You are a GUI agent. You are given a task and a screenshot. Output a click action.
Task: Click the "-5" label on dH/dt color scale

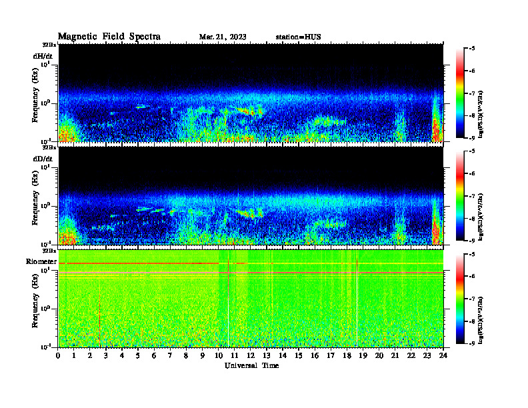coord(472,49)
